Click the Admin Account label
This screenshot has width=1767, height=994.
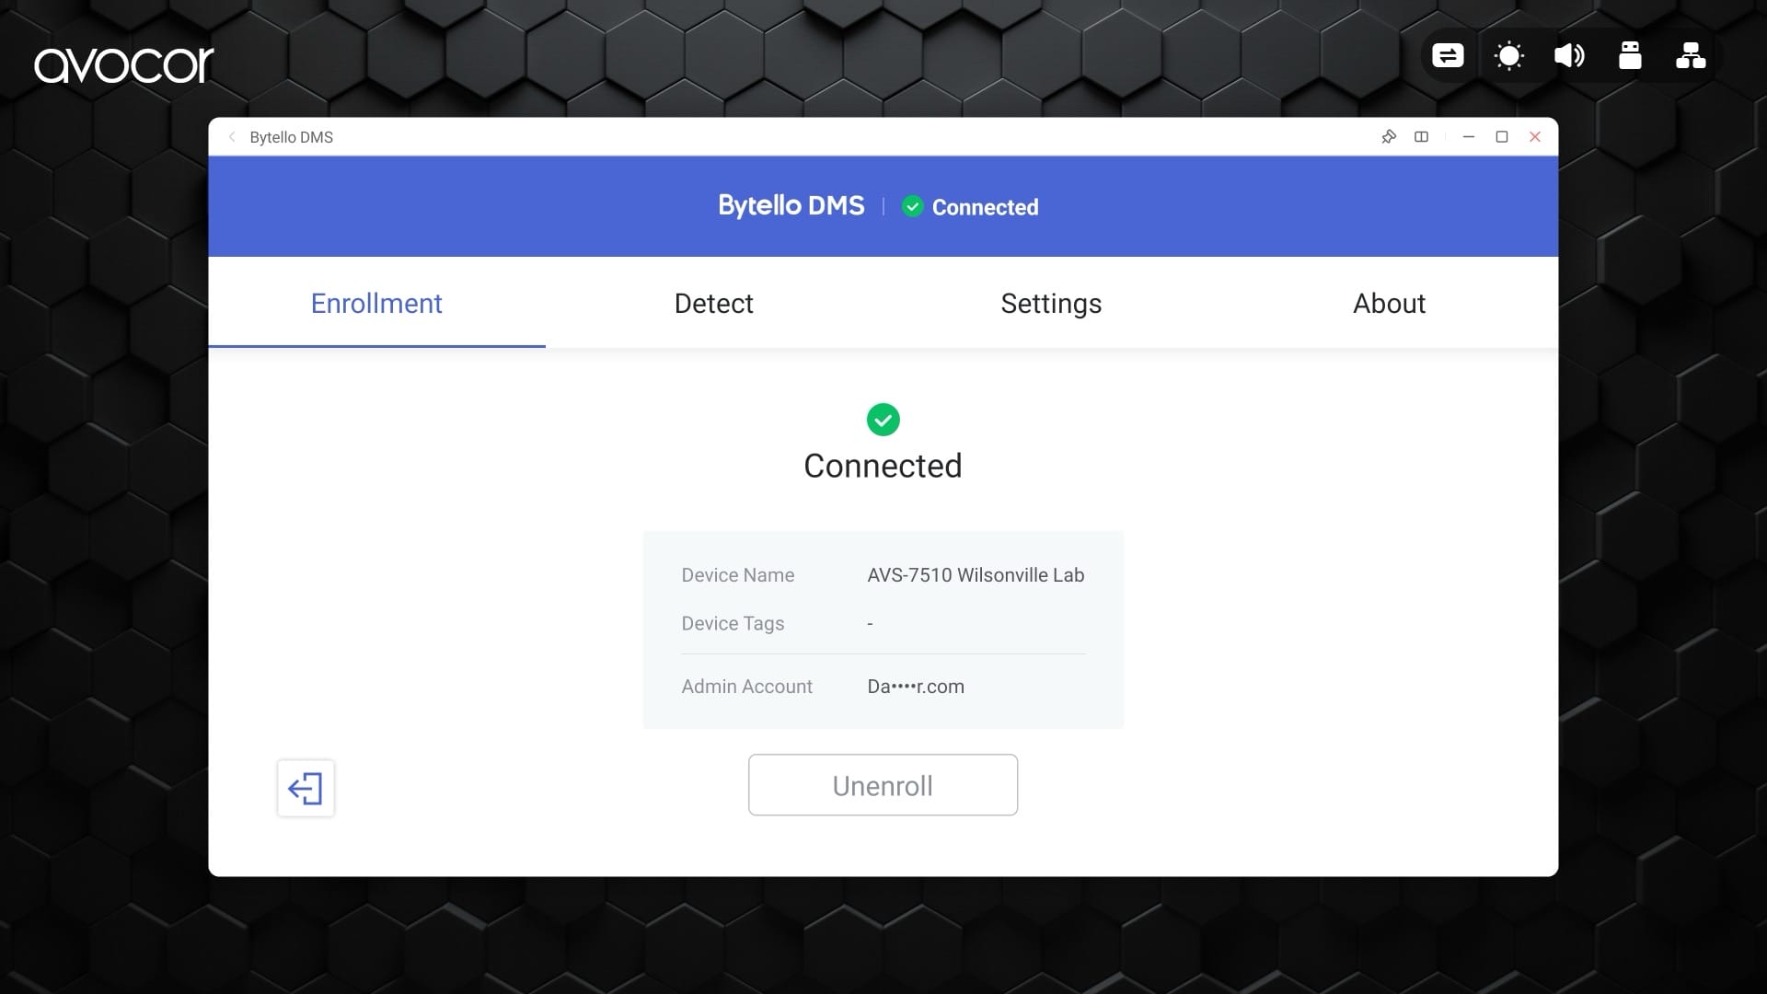point(747,687)
